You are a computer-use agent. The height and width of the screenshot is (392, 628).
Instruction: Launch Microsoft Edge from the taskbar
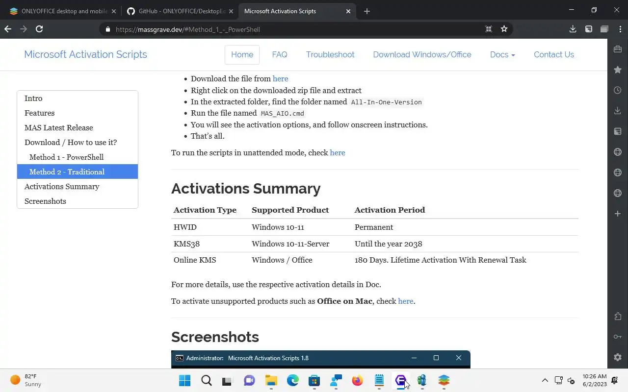tap(292, 380)
